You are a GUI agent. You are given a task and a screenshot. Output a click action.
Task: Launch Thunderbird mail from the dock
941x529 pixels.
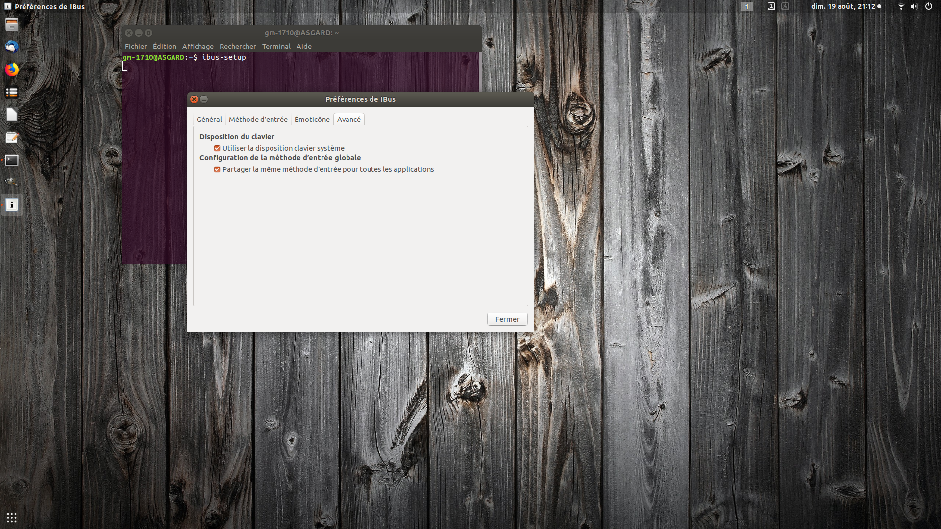12,47
